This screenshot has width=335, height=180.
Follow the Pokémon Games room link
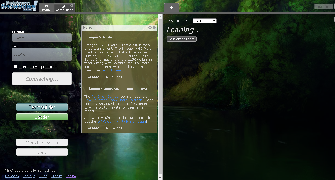point(105,96)
